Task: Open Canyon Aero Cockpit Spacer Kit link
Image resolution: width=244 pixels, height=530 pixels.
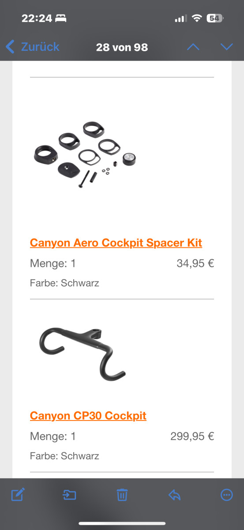Action: 116,242
